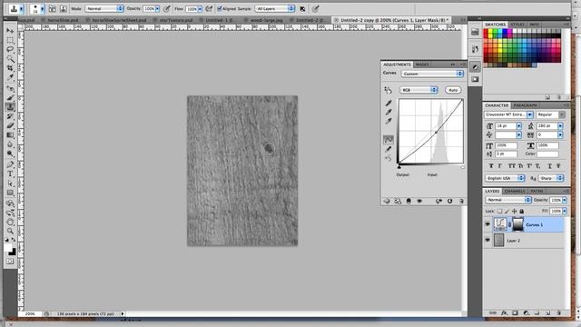Open the brush Mode dropdown set to Normal
Screen dimensions: 581x327
pyautogui.click(x=104, y=8)
